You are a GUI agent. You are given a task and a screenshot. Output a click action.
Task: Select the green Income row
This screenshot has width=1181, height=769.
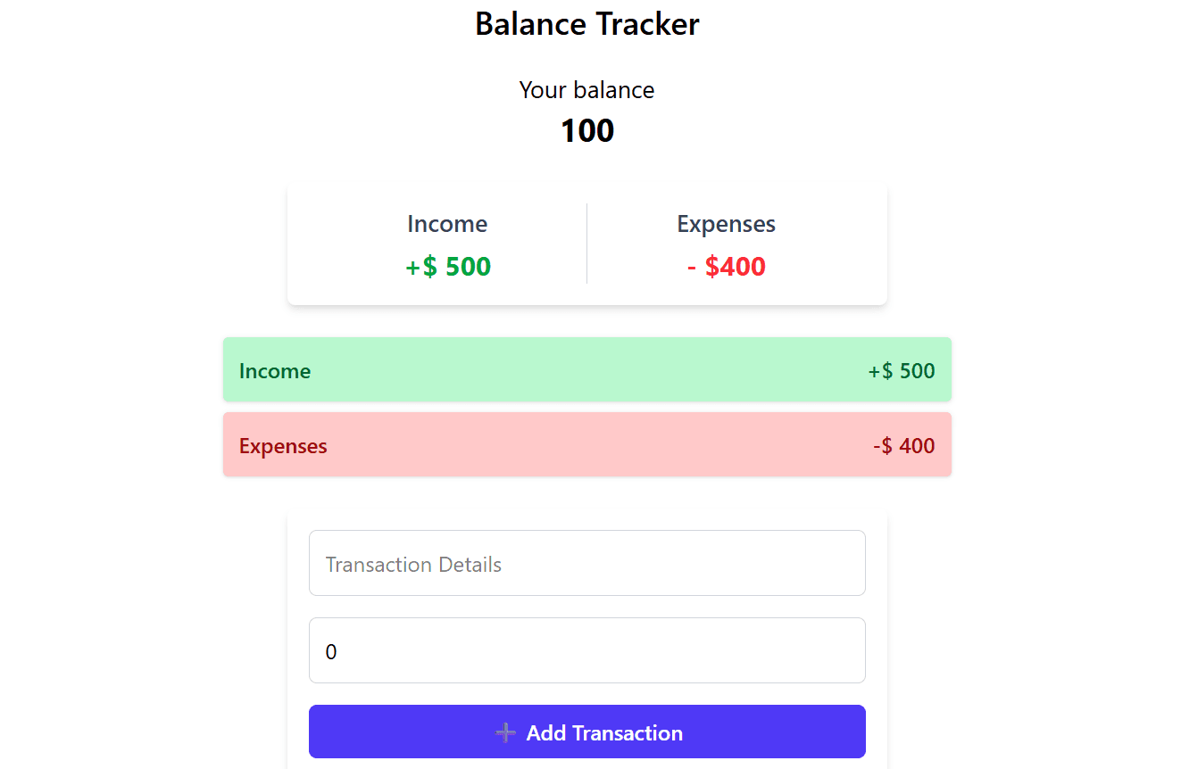coord(586,369)
